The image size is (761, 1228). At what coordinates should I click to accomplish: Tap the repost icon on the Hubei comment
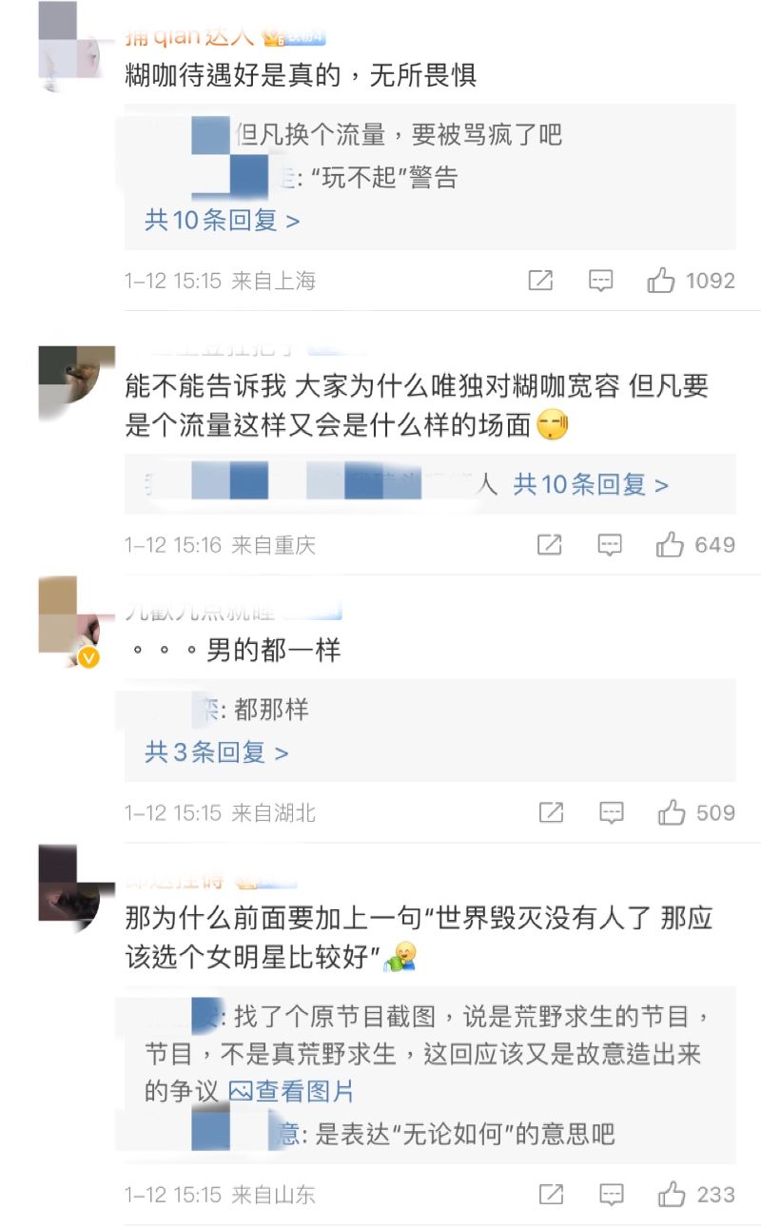point(552,813)
